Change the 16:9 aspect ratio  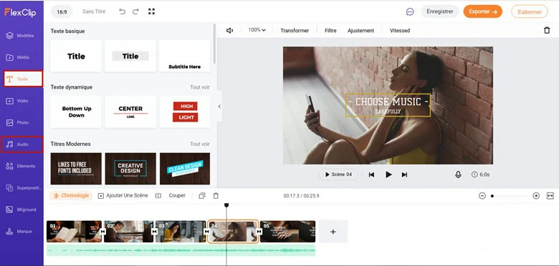coord(62,11)
